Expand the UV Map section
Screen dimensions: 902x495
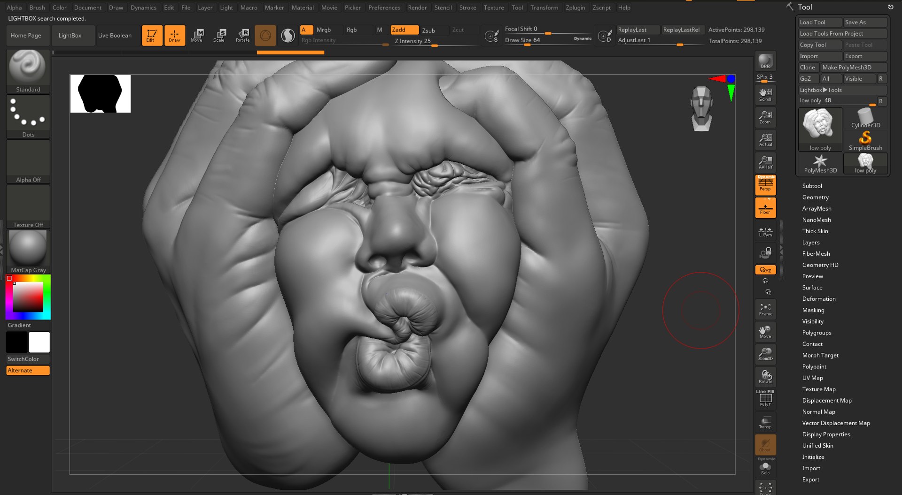(x=812, y=378)
